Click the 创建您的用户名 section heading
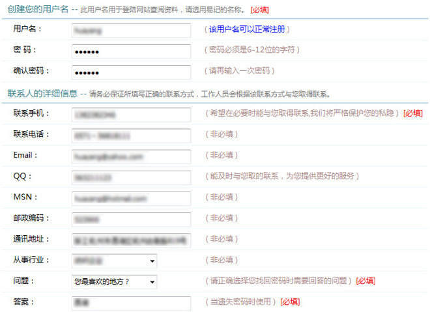Viewport: 430px width, 312px height. point(38,10)
